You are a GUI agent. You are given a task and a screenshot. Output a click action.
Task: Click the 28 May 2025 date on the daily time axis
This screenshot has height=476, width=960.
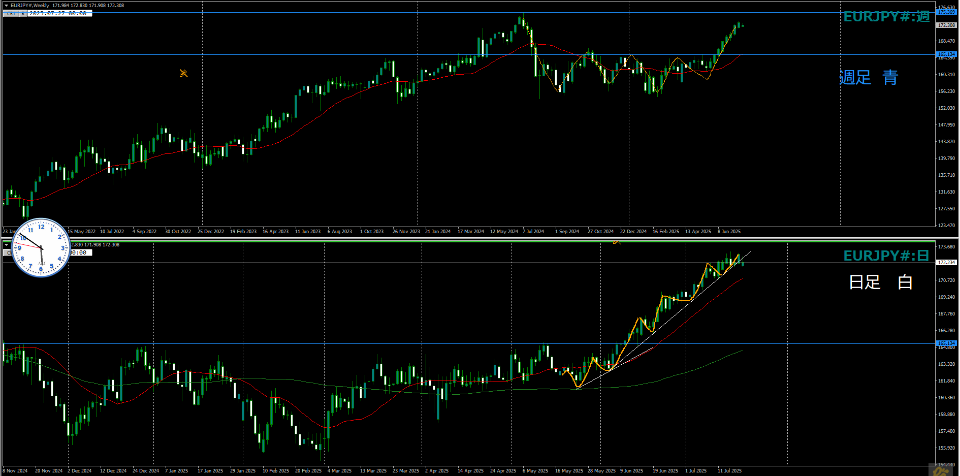[x=601, y=471]
